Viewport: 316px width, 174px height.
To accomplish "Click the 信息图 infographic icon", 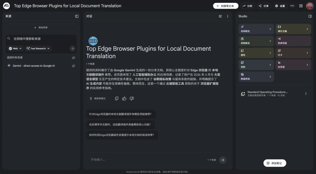I will click(x=279, y=62).
